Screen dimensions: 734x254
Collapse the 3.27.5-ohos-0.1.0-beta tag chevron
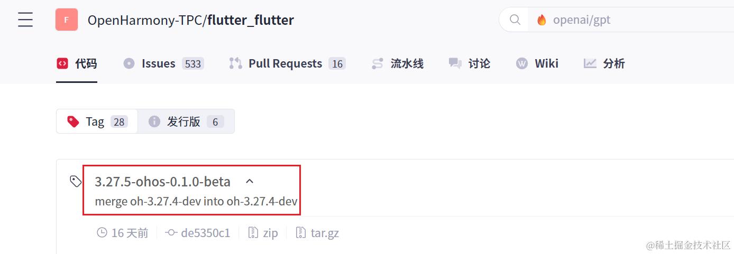pos(250,181)
